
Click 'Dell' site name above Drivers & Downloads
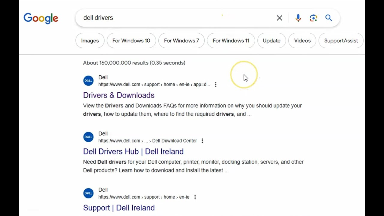pyautogui.click(x=103, y=77)
